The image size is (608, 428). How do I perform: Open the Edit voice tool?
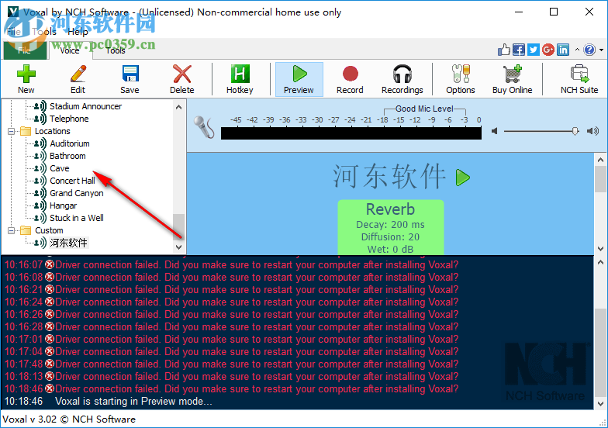78,79
